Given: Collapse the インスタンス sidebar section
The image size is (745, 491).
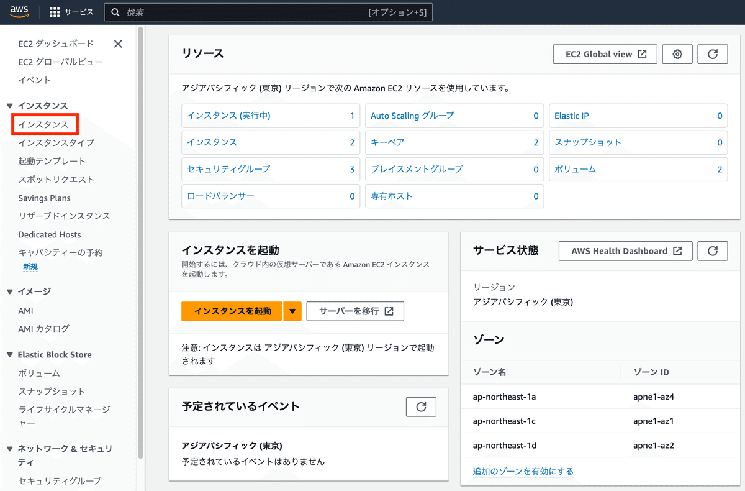Looking at the screenshot, I should (x=10, y=106).
